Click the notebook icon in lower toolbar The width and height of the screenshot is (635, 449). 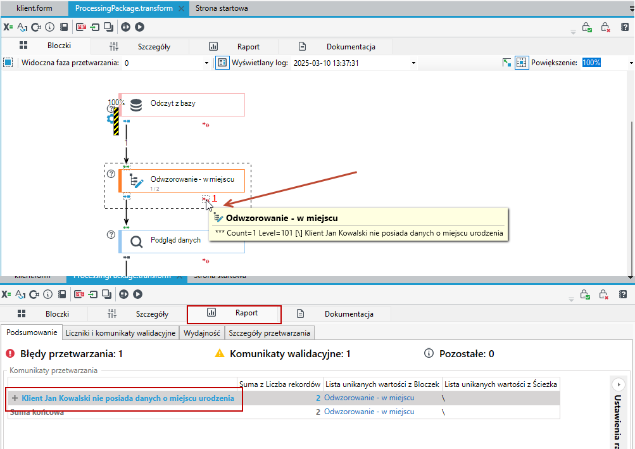(x=62, y=294)
